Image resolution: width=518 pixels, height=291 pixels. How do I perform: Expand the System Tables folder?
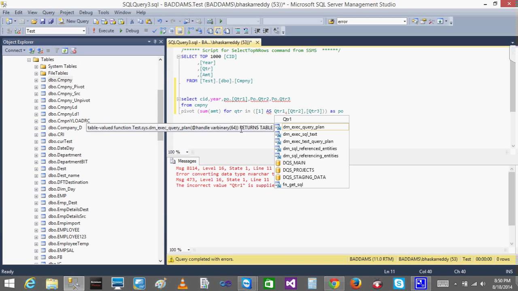(36, 66)
